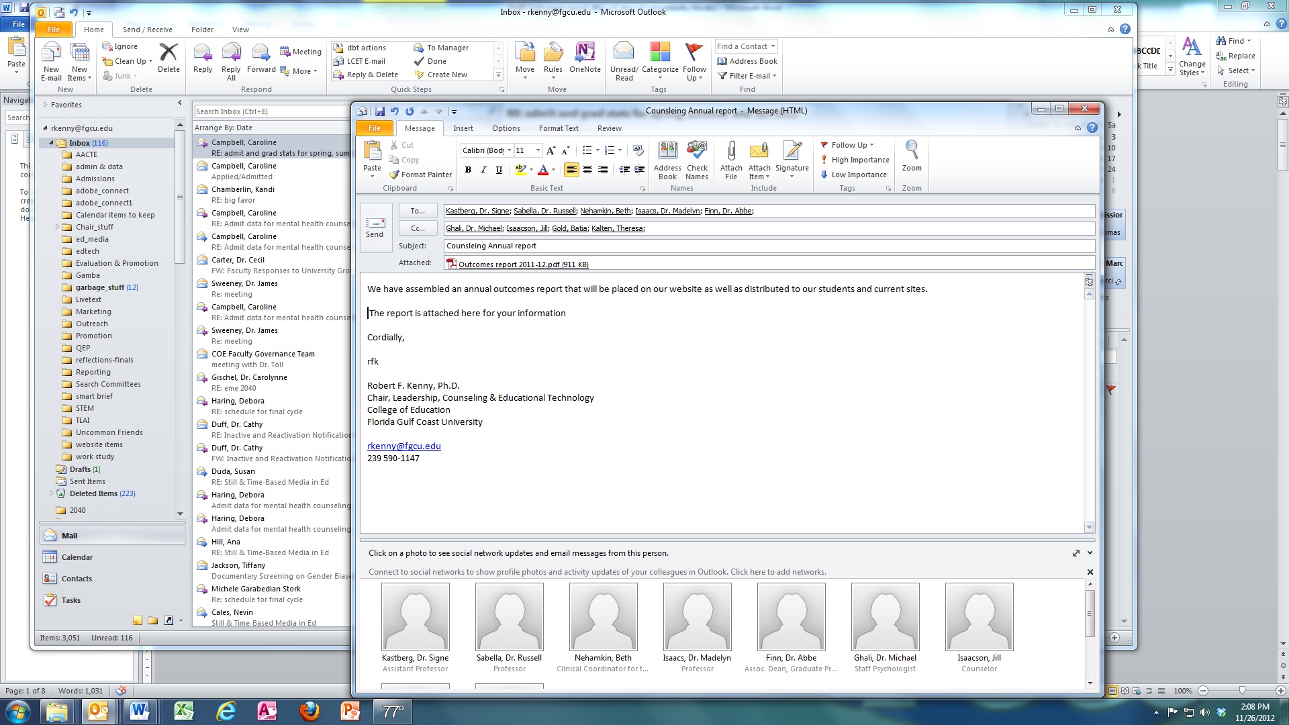Switch to Options tab in message window
The height and width of the screenshot is (725, 1289).
[x=506, y=128]
